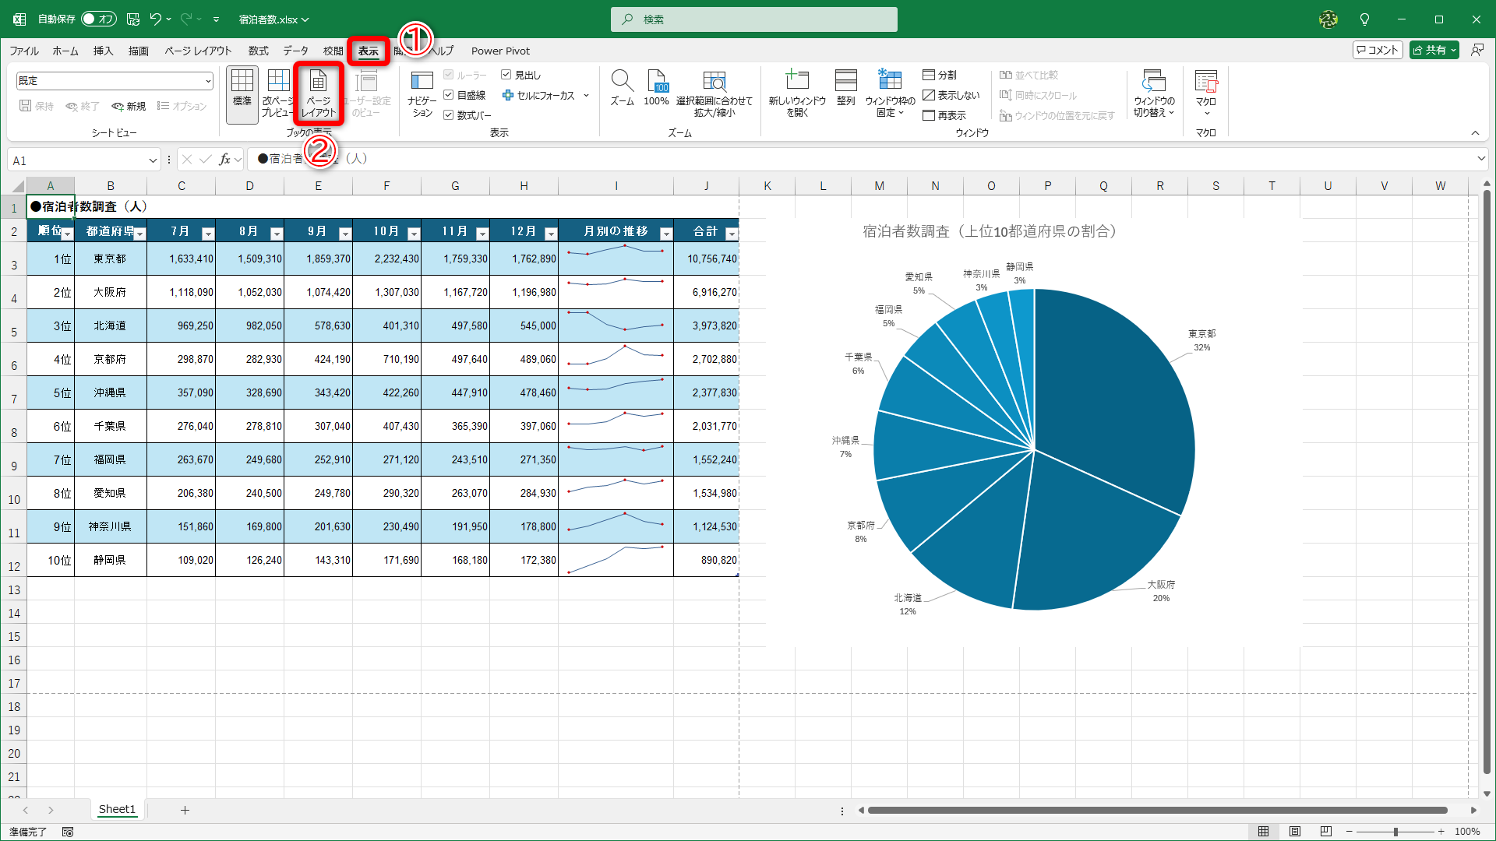Click the status bar zoom slider

(1395, 832)
